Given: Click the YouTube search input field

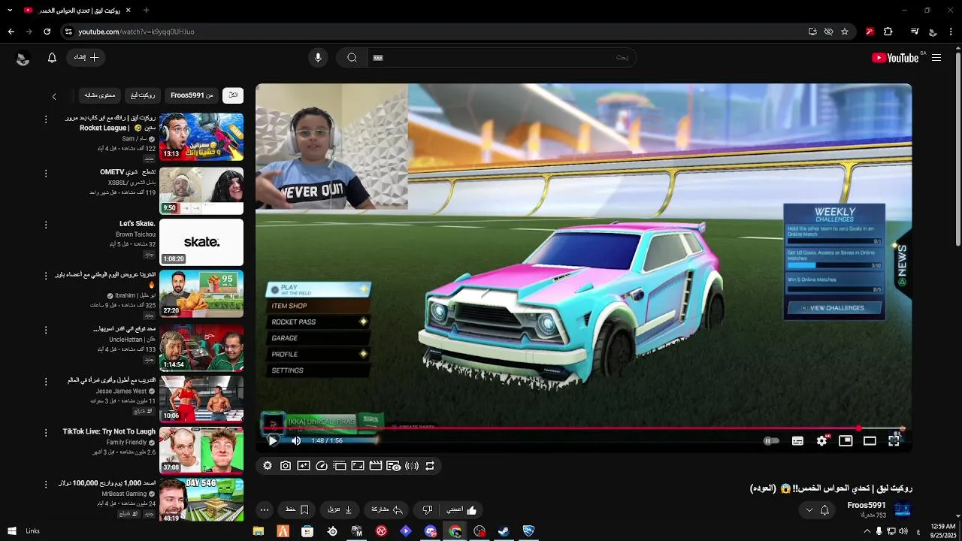Looking at the screenshot, I should pyautogui.click(x=502, y=57).
